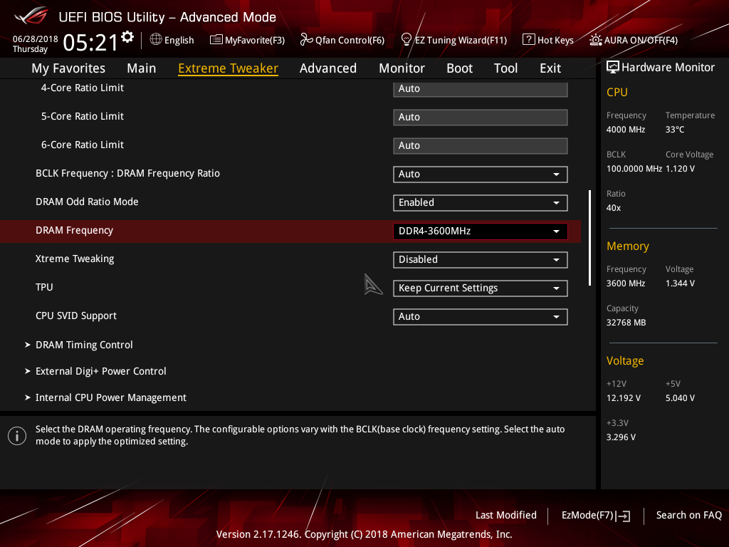Open Hot Keys help
The height and width of the screenshot is (547, 729).
(x=555, y=41)
